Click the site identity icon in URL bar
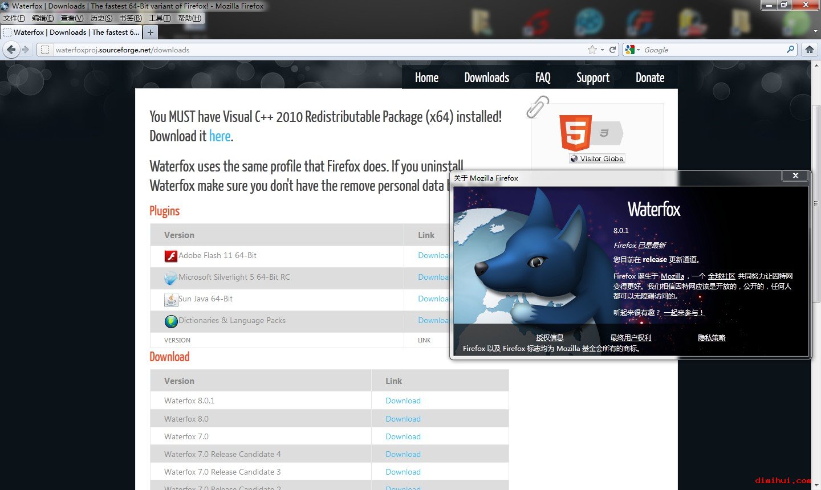Viewport: 821px width, 490px height. click(44, 50)
